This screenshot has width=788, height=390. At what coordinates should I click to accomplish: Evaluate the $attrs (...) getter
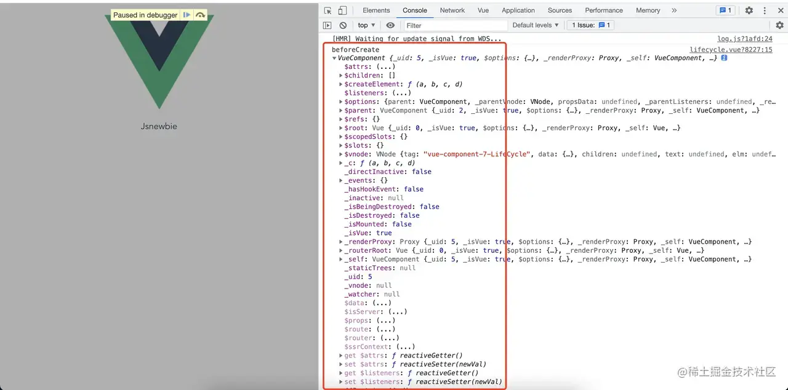pos(385,67)
